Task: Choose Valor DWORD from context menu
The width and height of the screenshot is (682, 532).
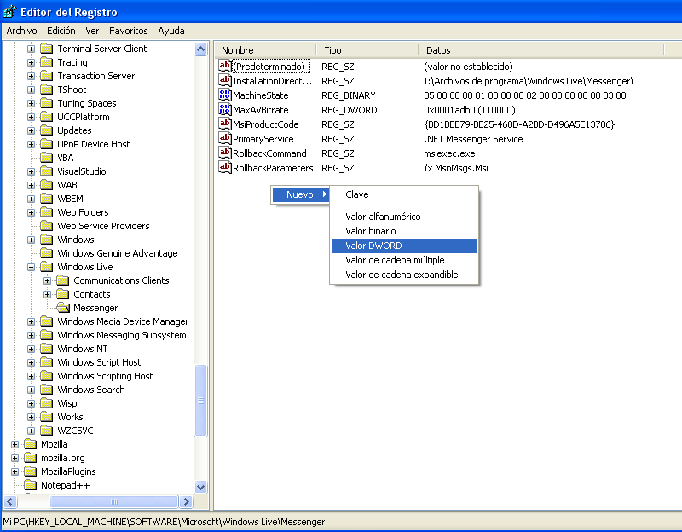Action: click(373, 246)
